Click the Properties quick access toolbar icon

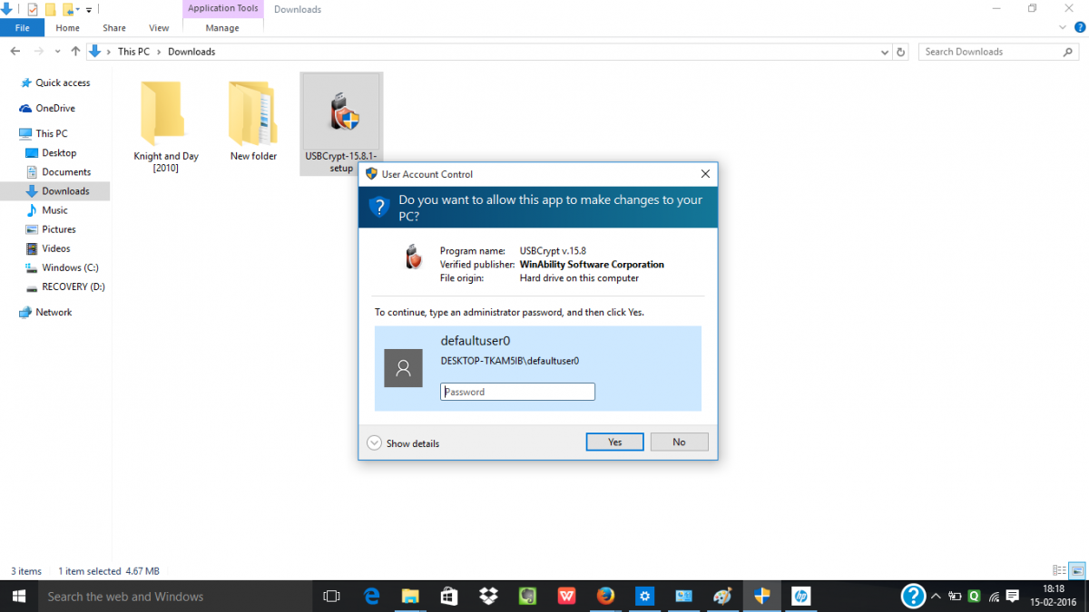click(x=33, y=9)
